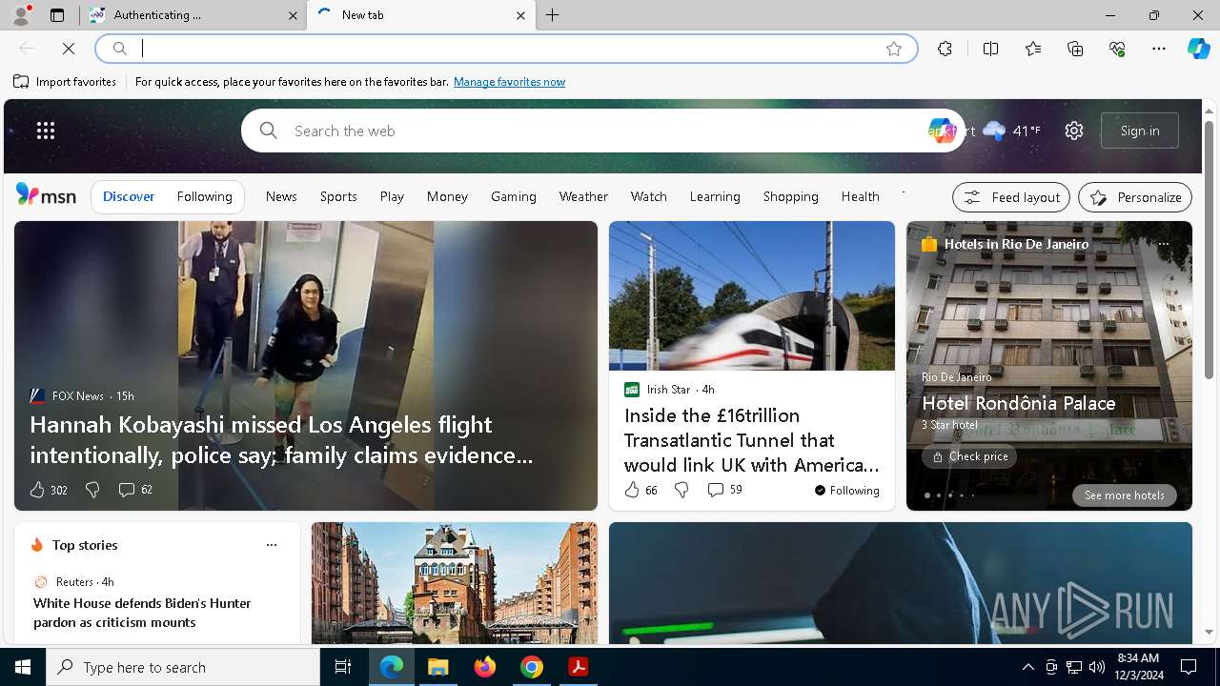Open comments on the Hannah Kobayashi story
The width and height of the screenshot is (1220, 686).
134,490
